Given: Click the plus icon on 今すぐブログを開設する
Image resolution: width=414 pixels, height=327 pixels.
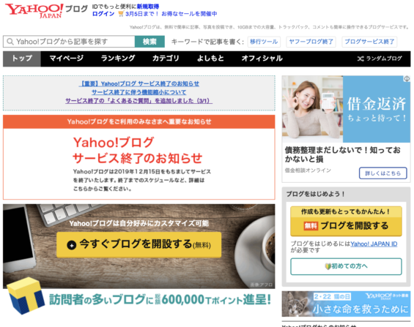Looking at the screenshot, I should 72,245.
